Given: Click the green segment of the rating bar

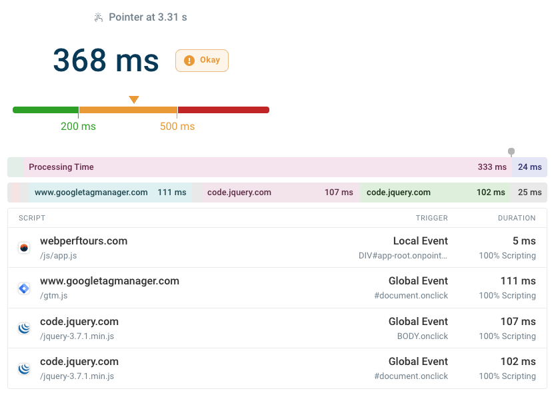Looking at the screenshot, I should coord(45,110).
